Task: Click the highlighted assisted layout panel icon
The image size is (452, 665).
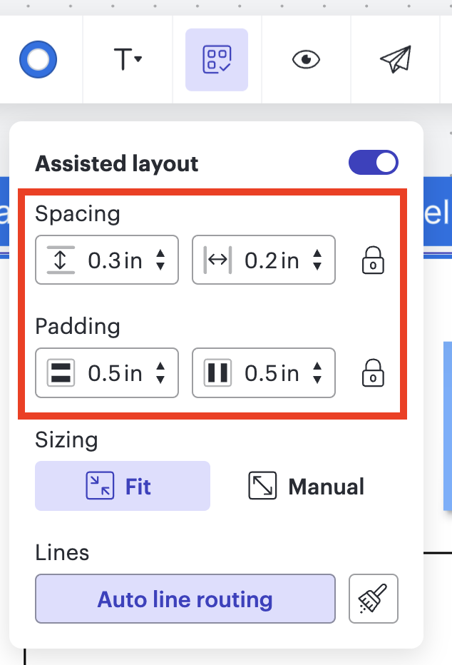Action: click(x=217, y=59)
